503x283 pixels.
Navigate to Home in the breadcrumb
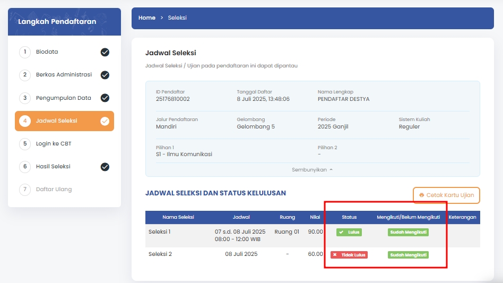pos(147,18)
